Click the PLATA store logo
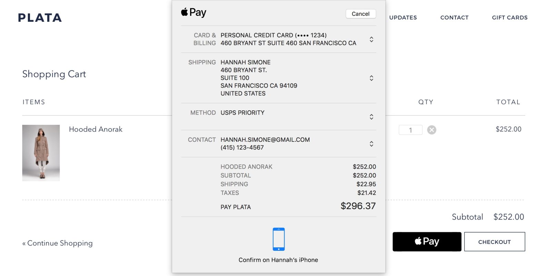The width and height of the screenshot is (552, 276). tap(40, 18)
